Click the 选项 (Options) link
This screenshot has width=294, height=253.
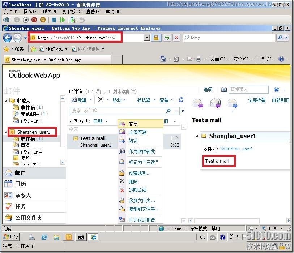tap(208, 90)
